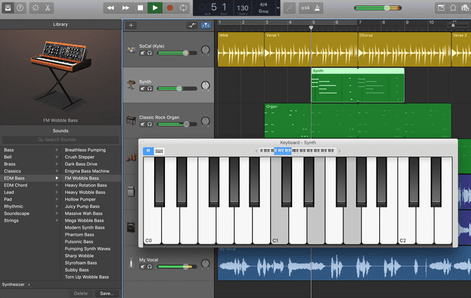Click the Play button in transport
The height and width of the screenshot is (298, 471).
coord(155,8)
